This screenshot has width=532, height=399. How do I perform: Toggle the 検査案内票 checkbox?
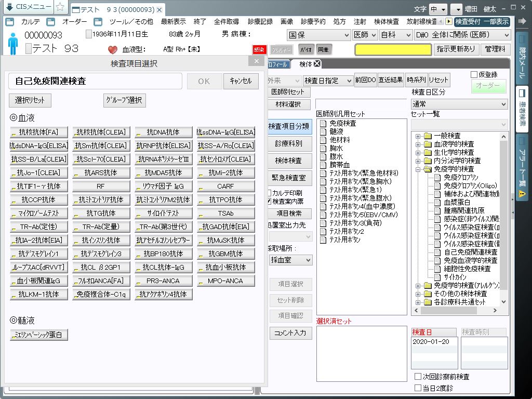(270, 201)
